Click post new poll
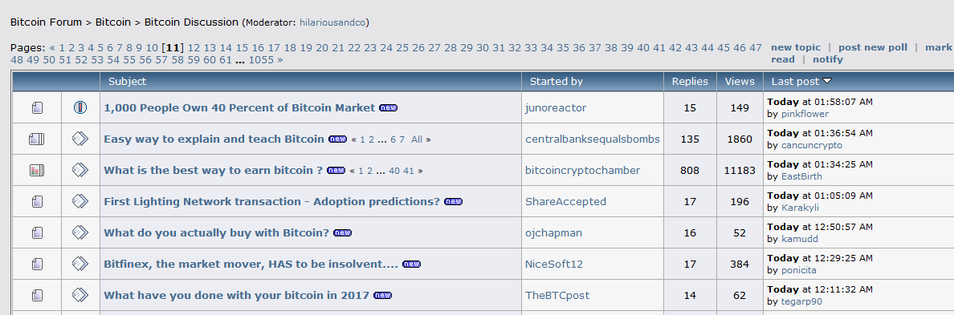 pyautogui.click(x=873, y=47)
